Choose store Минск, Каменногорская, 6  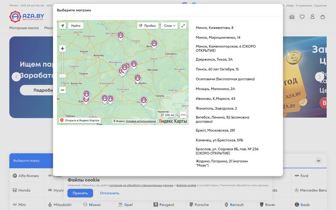pyautogui.click(x=226, y=49)
